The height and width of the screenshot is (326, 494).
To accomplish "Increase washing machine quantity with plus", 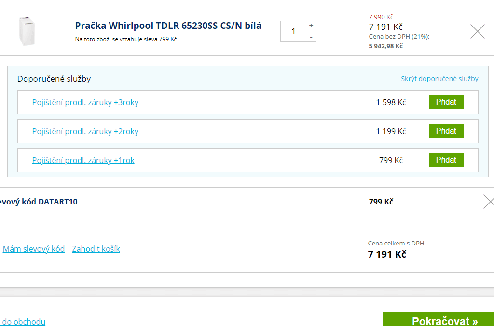I will coord(311,26).
